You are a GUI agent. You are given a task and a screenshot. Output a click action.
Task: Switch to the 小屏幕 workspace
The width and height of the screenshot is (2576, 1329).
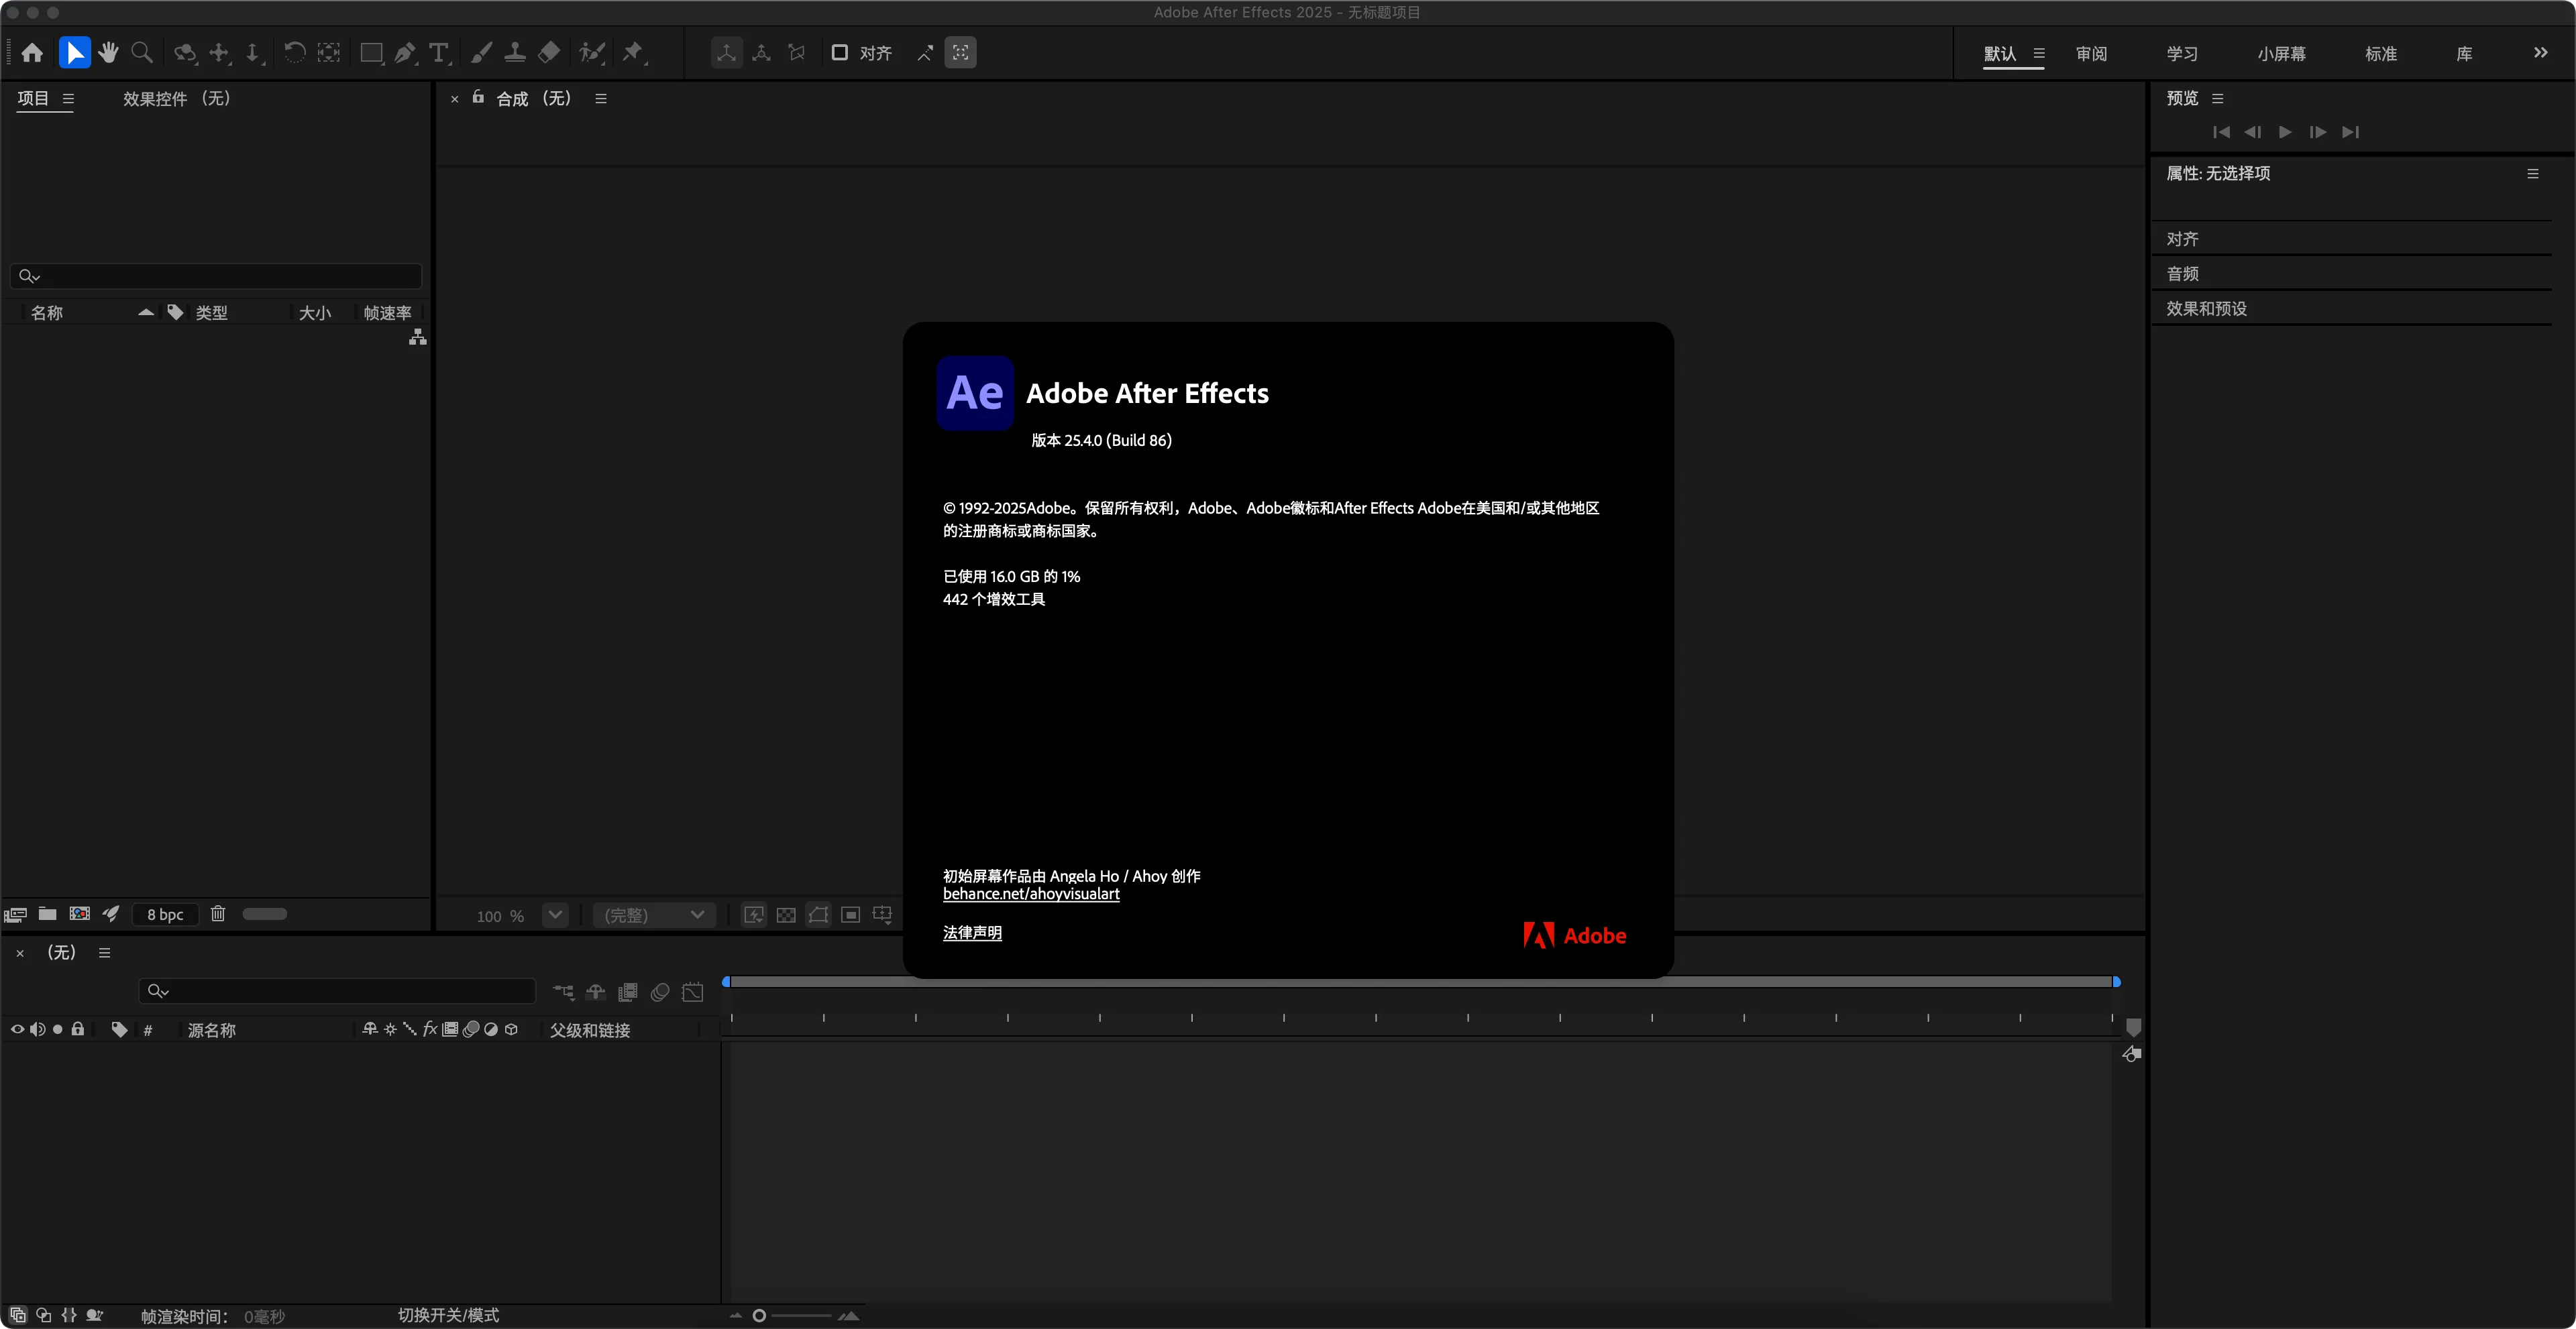click(2281, 54)
